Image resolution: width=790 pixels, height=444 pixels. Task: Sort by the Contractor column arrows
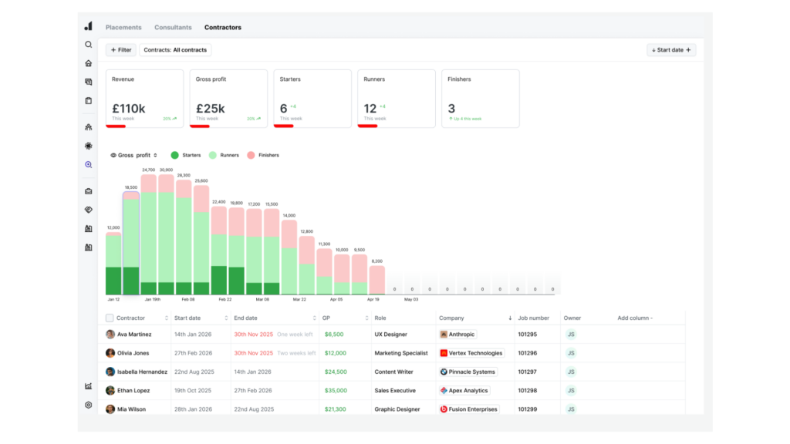[167, 318]
